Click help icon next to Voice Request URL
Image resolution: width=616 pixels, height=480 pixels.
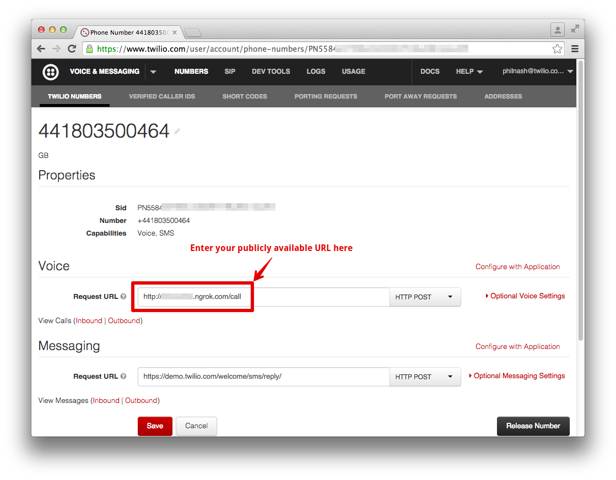[123, 296]
